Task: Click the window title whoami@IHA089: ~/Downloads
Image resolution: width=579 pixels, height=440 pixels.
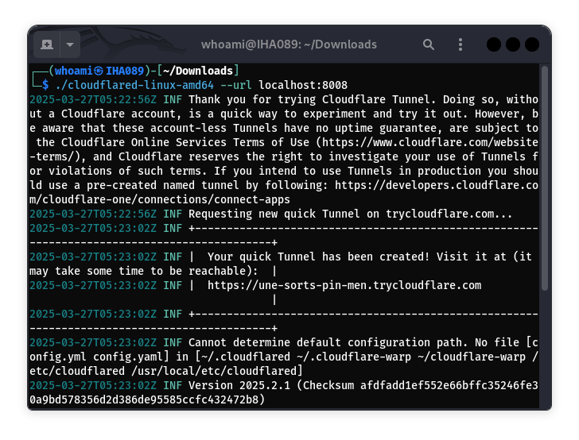Action: (289, 44)
